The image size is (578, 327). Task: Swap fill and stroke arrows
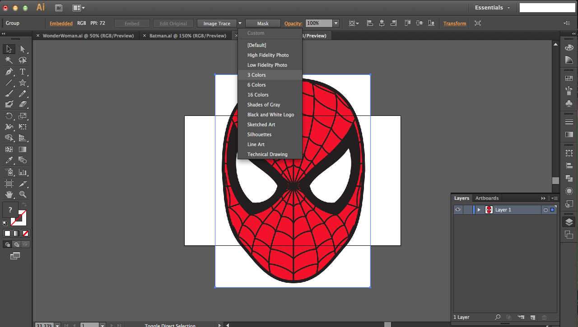pyautogui.click(x=24, y=205)
